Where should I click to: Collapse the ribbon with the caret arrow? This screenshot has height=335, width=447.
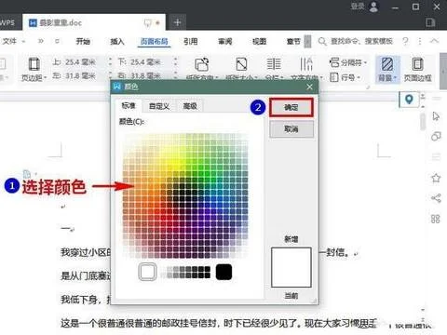point(435,41)
